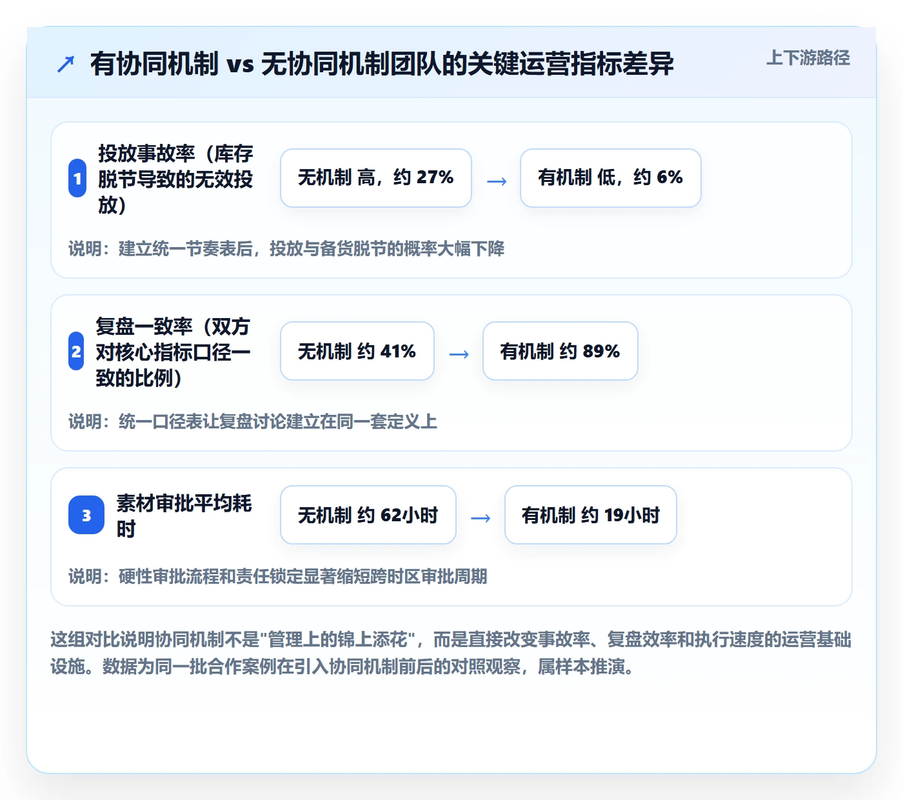
Task: Select the 素材审批平均耗时 metric title
Action: 184,515
